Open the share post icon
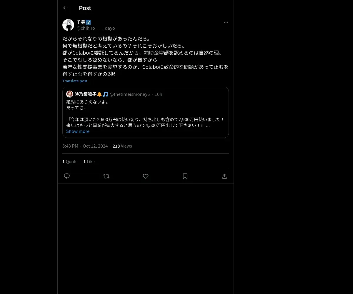Image resolution: width=353 pixels, height=294 pixels. 224,176
